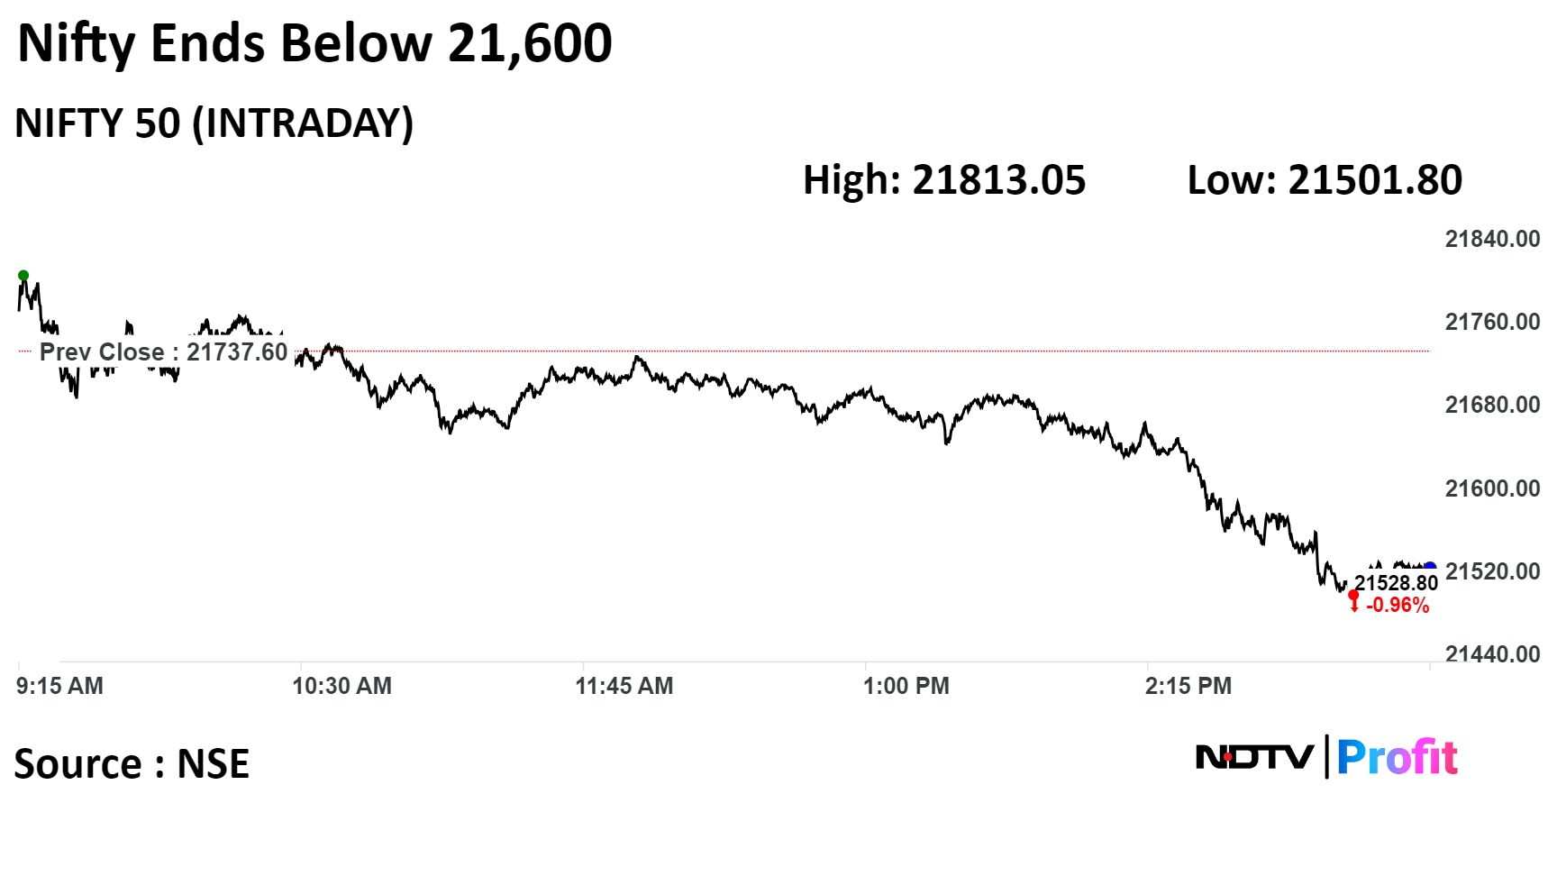Click the 21600.00 price axis label

click(x=1492, y=488)
